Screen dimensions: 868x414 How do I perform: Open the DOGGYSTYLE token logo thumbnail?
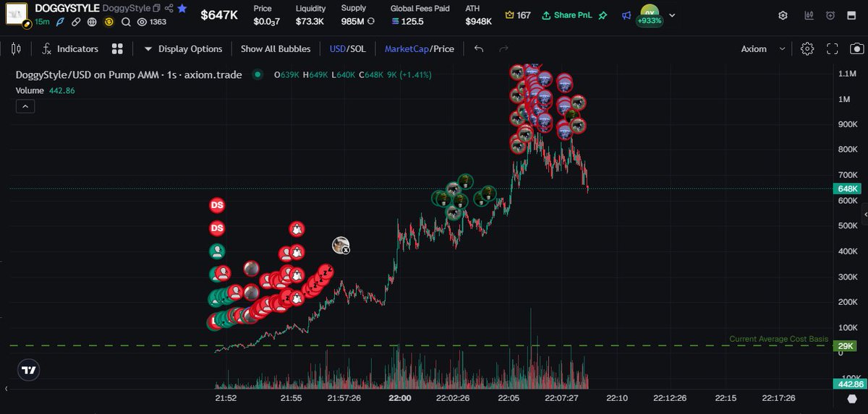[16, 15]
